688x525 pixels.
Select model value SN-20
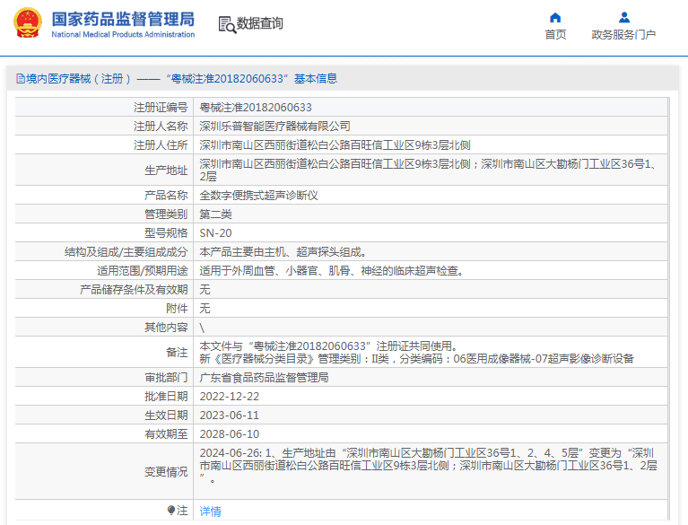(215, 233)
